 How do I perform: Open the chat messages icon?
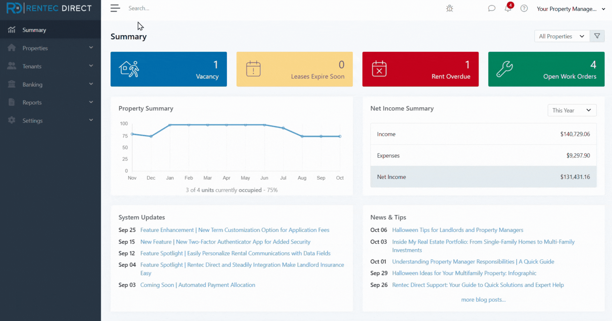coord(492,9)
